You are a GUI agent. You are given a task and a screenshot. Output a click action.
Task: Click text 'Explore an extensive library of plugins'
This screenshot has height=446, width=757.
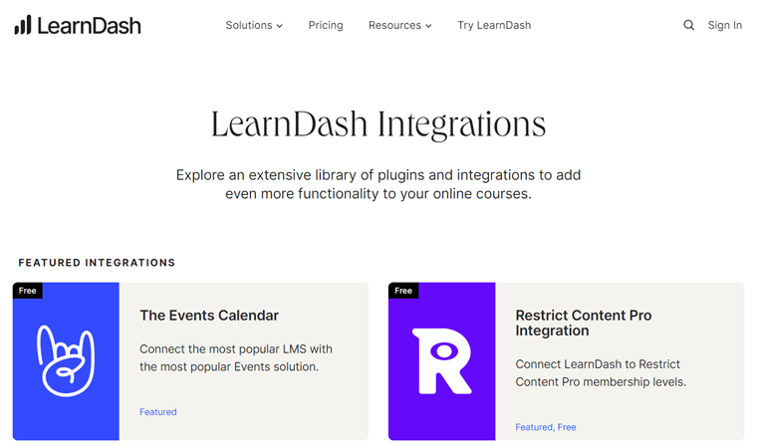pyautogui.click(x=299, y=175)
